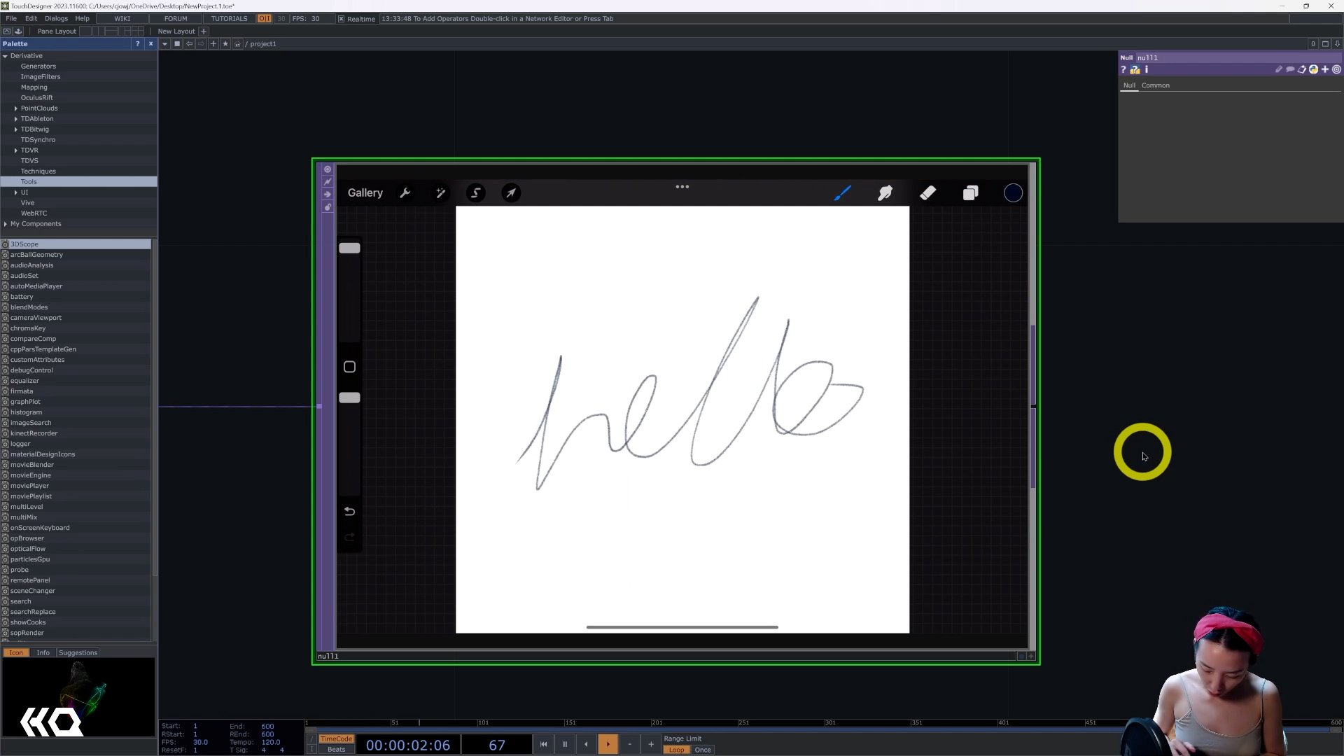Select the blue paintbrush tool

tap(842, 193)
